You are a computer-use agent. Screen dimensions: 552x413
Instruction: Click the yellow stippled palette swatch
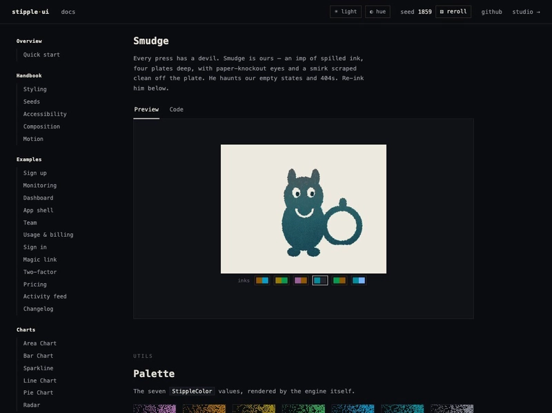click(x=254, y=409)
